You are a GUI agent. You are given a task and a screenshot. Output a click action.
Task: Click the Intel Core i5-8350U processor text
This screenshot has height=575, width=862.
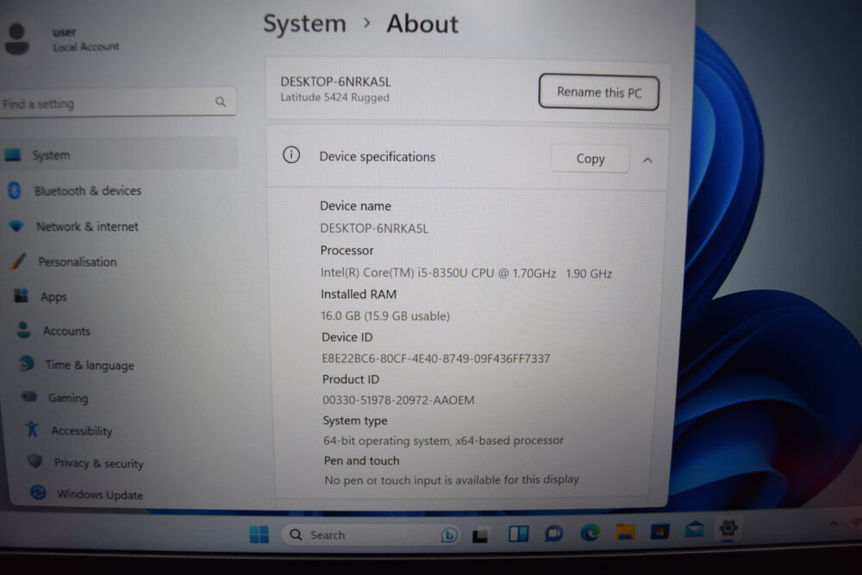tap(466, 273)
